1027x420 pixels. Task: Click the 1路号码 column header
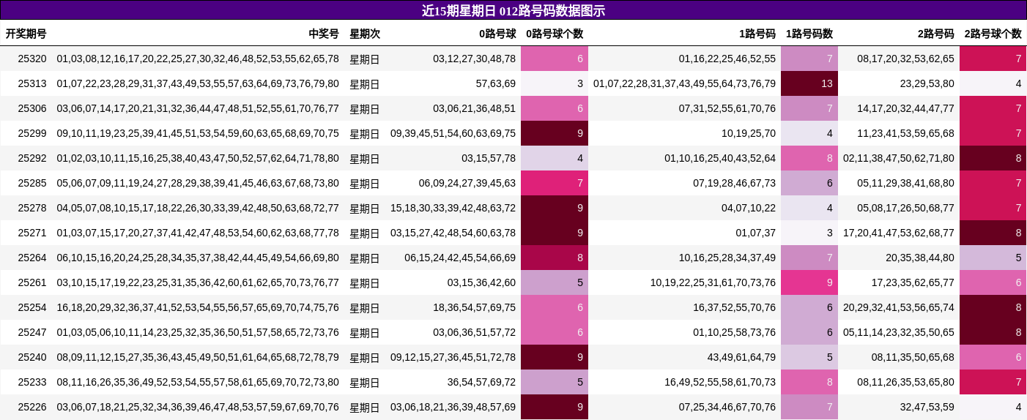pyautogui.click(x=757, y=34)
